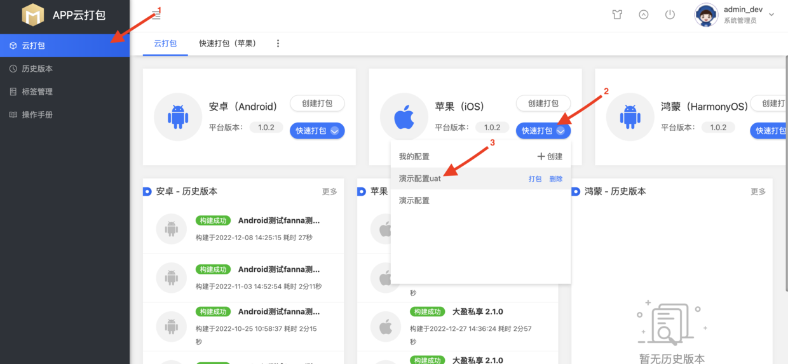
Task: Open the three-dot tab options menu
Action: tap(278, 44)
